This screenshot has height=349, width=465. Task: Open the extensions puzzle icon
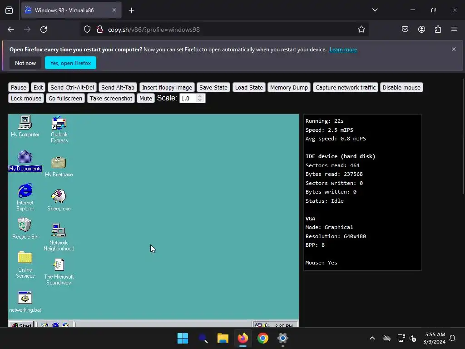pos(438,30)
